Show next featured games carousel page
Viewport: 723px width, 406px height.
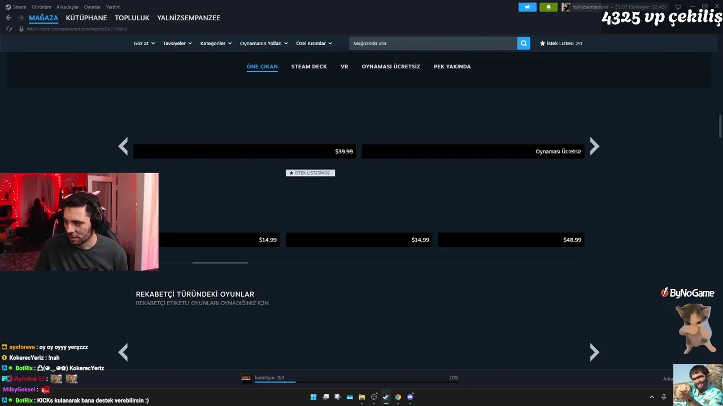pos(594,146)
